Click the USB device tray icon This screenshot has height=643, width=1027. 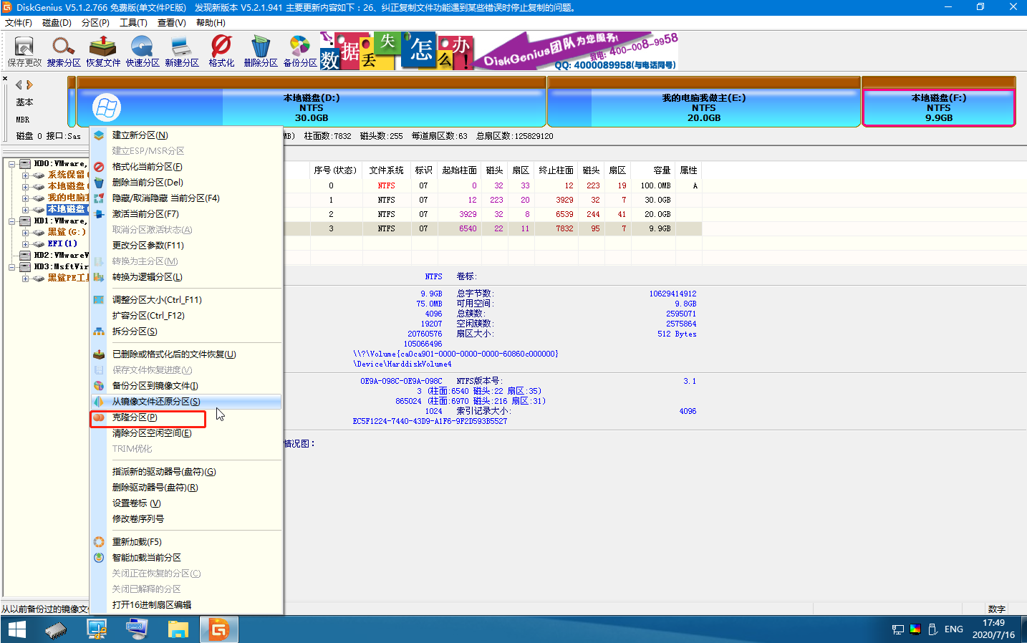point(932,629)
